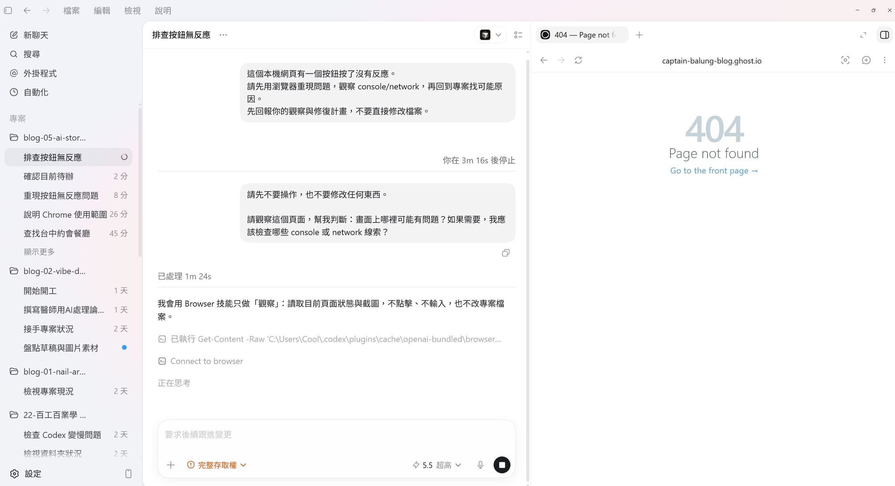Open 撰寫醫師用AI處理論... conversation
This screenshot has width=895, height=486.
(68, 310)
